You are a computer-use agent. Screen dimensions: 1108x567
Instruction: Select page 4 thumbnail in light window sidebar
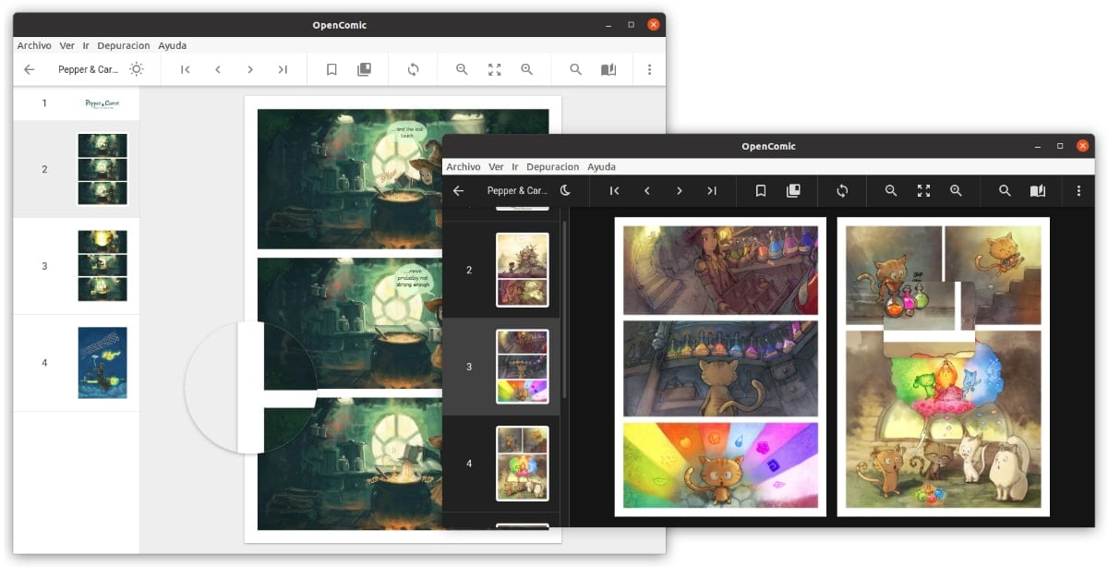click(102, 362)
